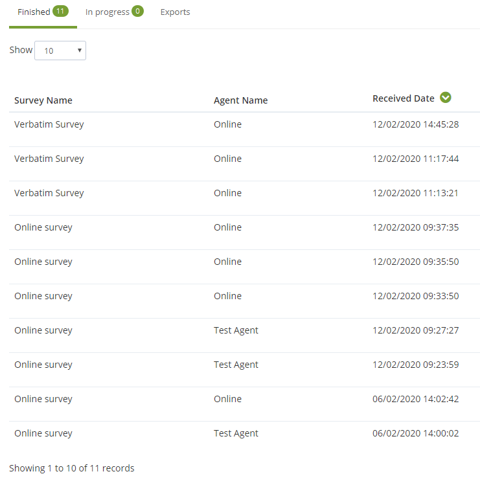
Task: Click the green Received Date sort arrow icon
Action: [x=445, y=98]
